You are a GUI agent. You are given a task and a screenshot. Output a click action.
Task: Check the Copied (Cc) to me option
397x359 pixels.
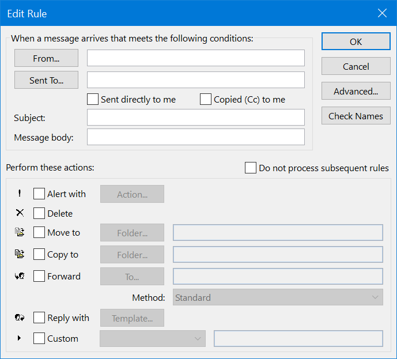click(x=206, y=99)
